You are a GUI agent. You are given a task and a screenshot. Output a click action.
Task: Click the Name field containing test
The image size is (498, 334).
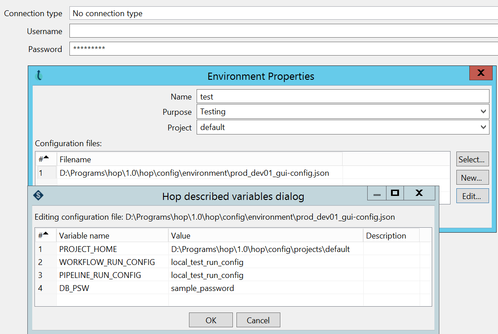(343, 96)
